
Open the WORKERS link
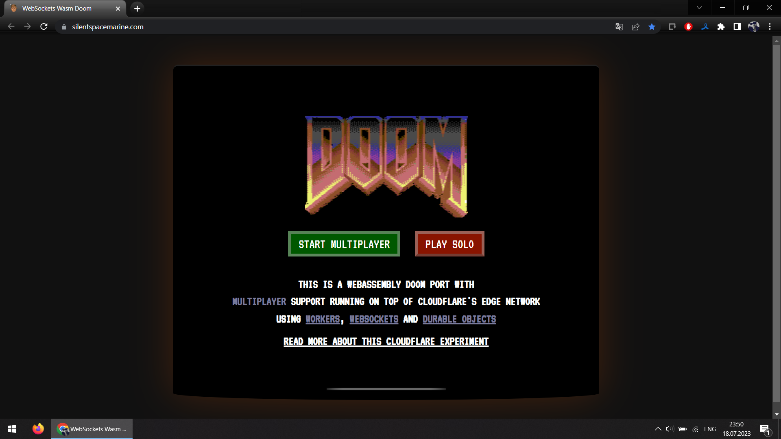(x=323, y=319)
